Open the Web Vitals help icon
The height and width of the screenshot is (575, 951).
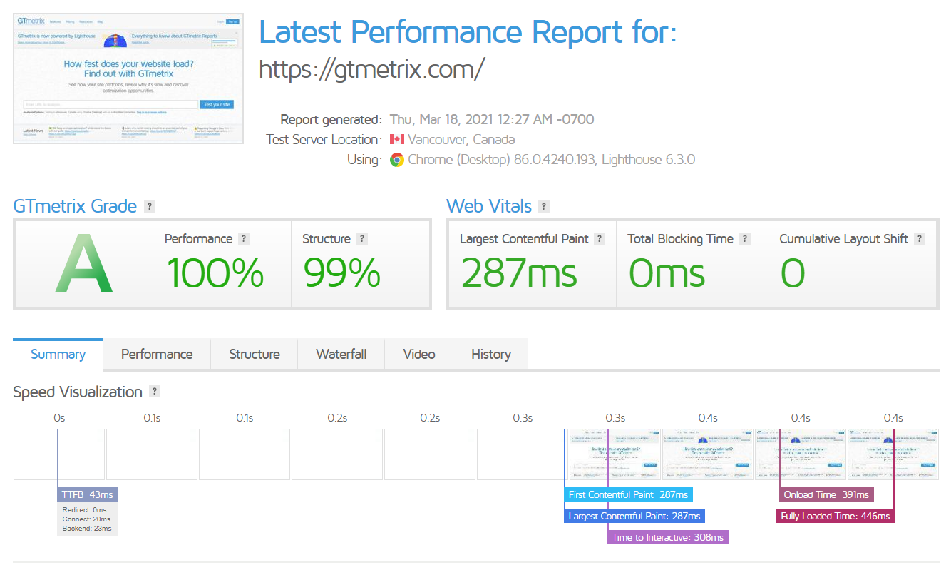[544, 206]
